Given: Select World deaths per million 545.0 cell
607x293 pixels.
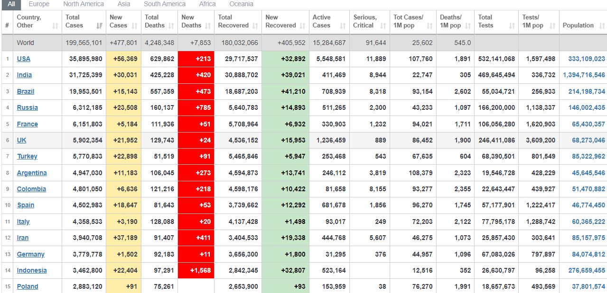Looking at the screenshot, I should (x=455, y=43).
